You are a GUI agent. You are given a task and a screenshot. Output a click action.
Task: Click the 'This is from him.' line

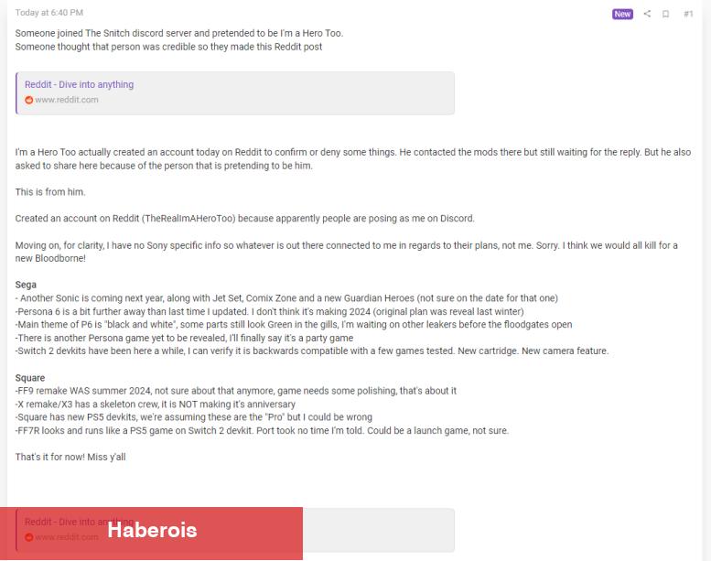[50, 192]
